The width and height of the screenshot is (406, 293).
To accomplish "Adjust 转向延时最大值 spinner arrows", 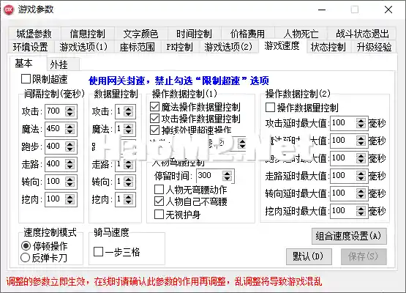I will coord(361,194).
